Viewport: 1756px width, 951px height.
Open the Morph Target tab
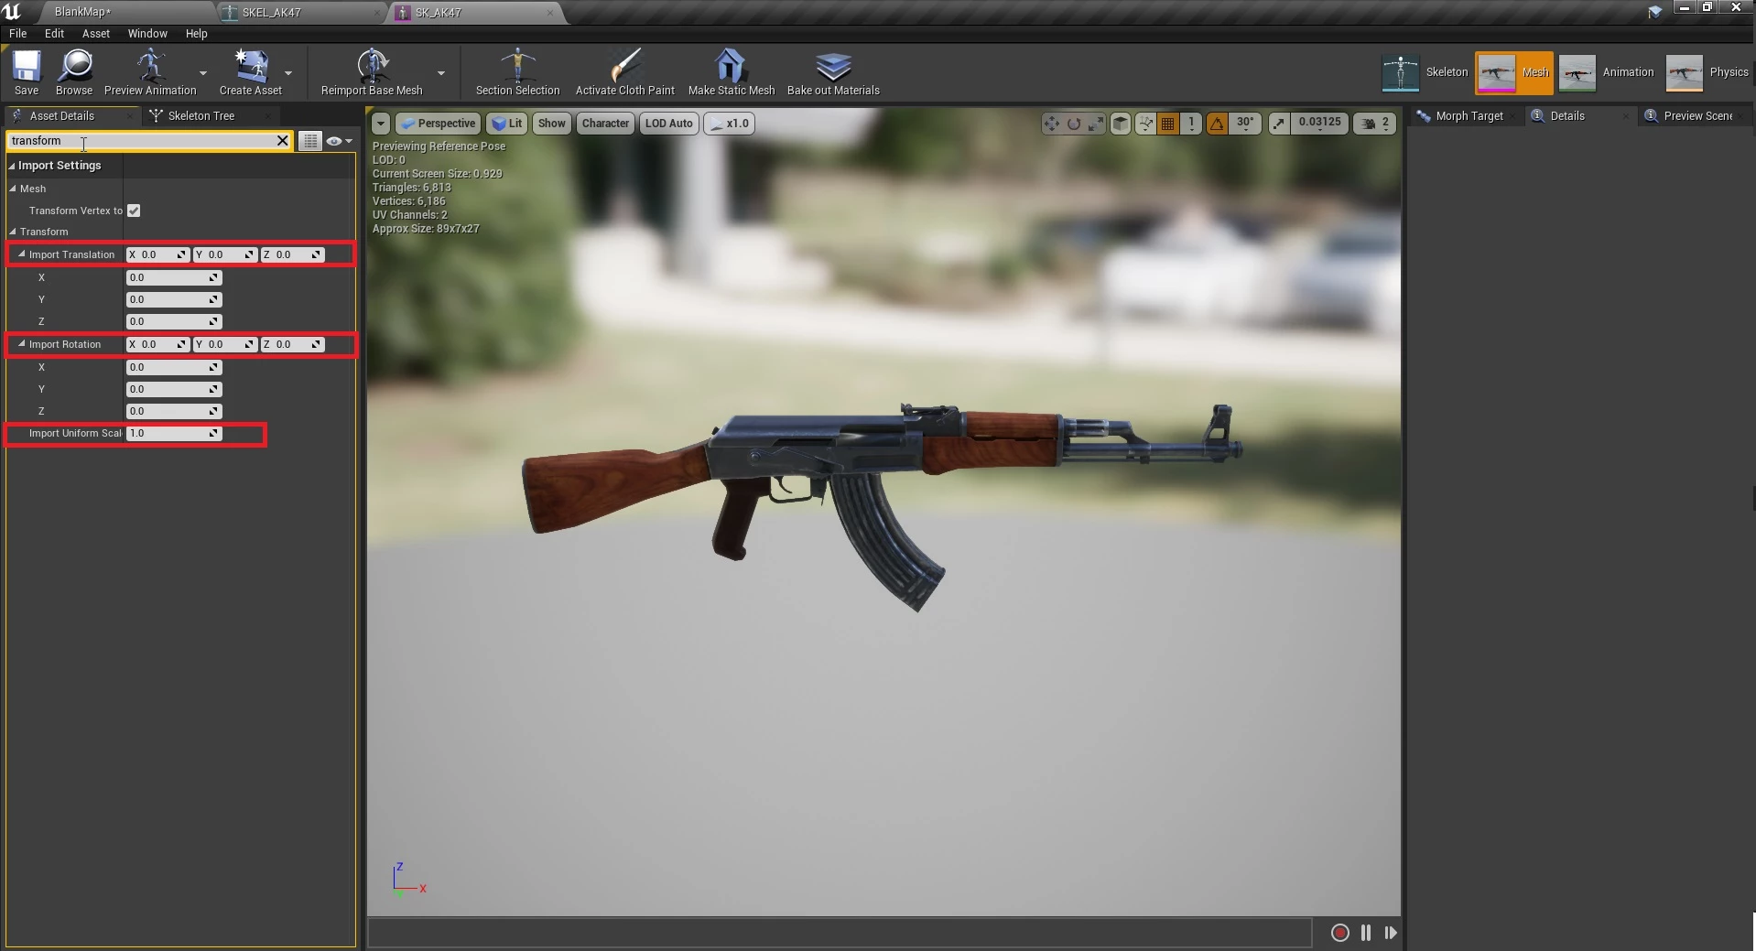point(1469,116)
